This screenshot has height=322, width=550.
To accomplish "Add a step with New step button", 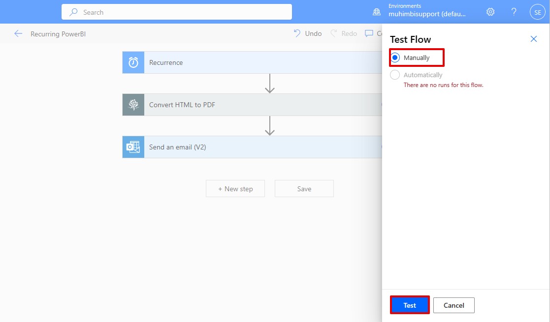I will click(235, 189).
